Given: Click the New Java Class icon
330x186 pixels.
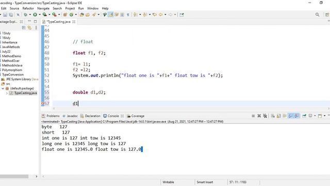Looking at the screenshot, I should pyautogui.click(x=72, y=15).
